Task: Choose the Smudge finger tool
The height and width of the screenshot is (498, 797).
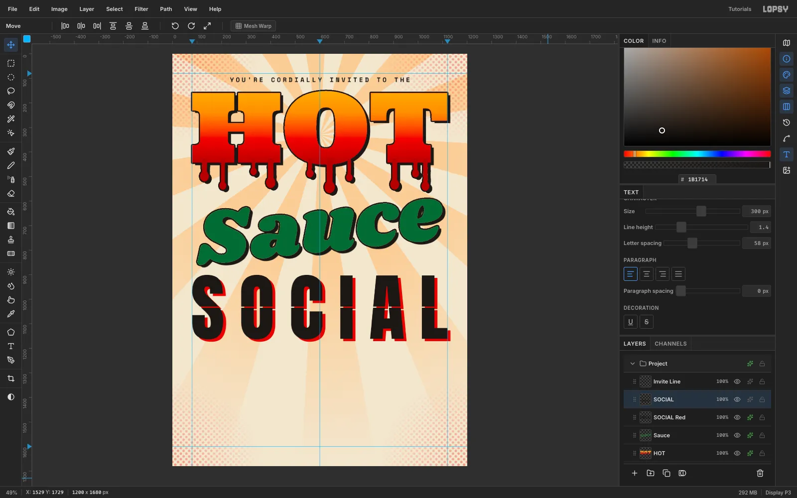Action: click(x=11, y=300)
